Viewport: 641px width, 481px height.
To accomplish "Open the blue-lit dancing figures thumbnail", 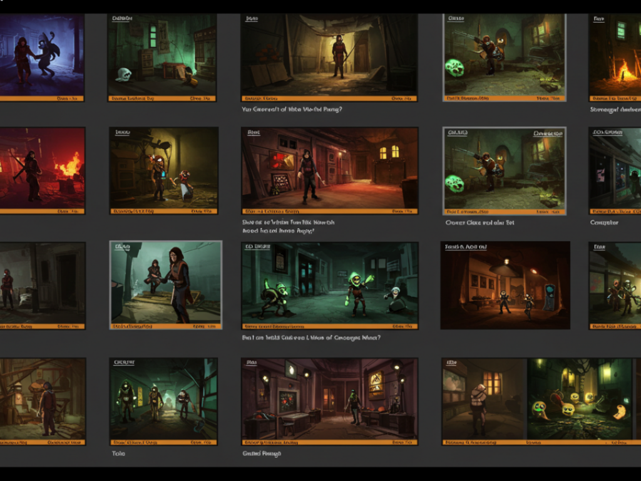I will pyautogui.click(x=42, y=57).
